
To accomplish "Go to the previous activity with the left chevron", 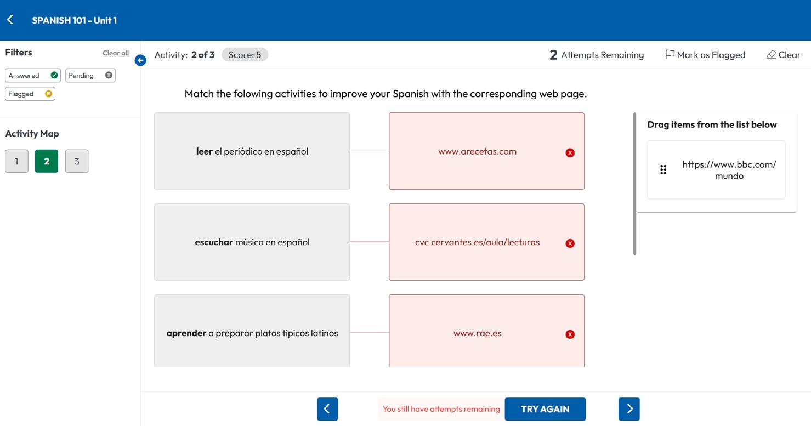I will coord(327,409).
